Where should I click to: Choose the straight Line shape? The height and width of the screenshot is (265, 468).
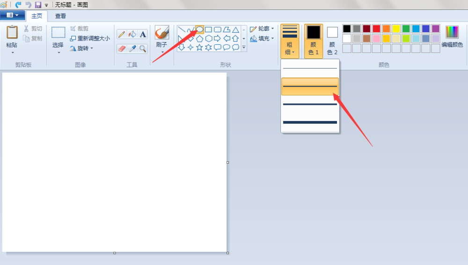[x=182, y=29]
